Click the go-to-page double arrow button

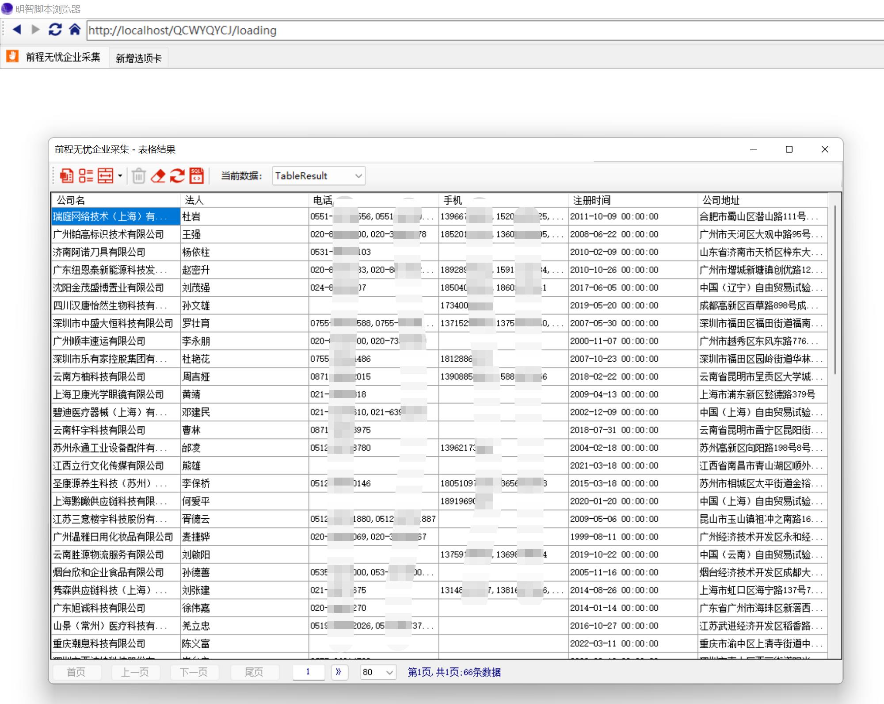coord(339,672)
